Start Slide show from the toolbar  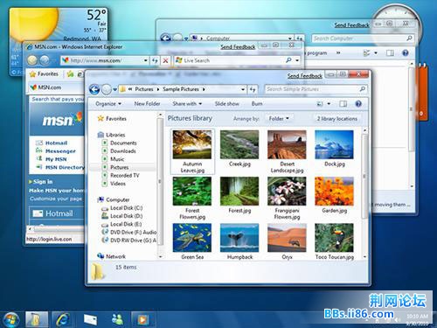[x=227, y=104]
